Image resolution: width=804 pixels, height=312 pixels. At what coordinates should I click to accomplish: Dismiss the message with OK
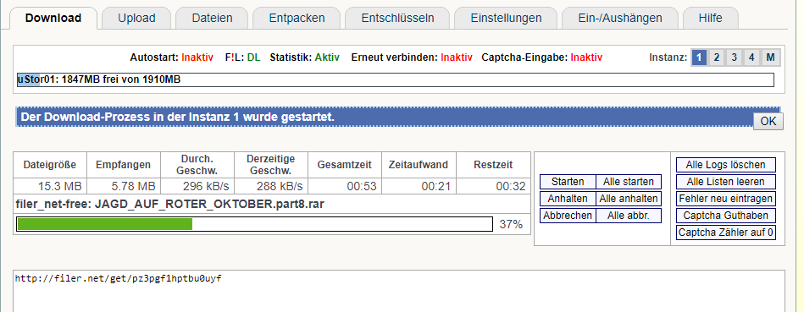click(768, 122)
